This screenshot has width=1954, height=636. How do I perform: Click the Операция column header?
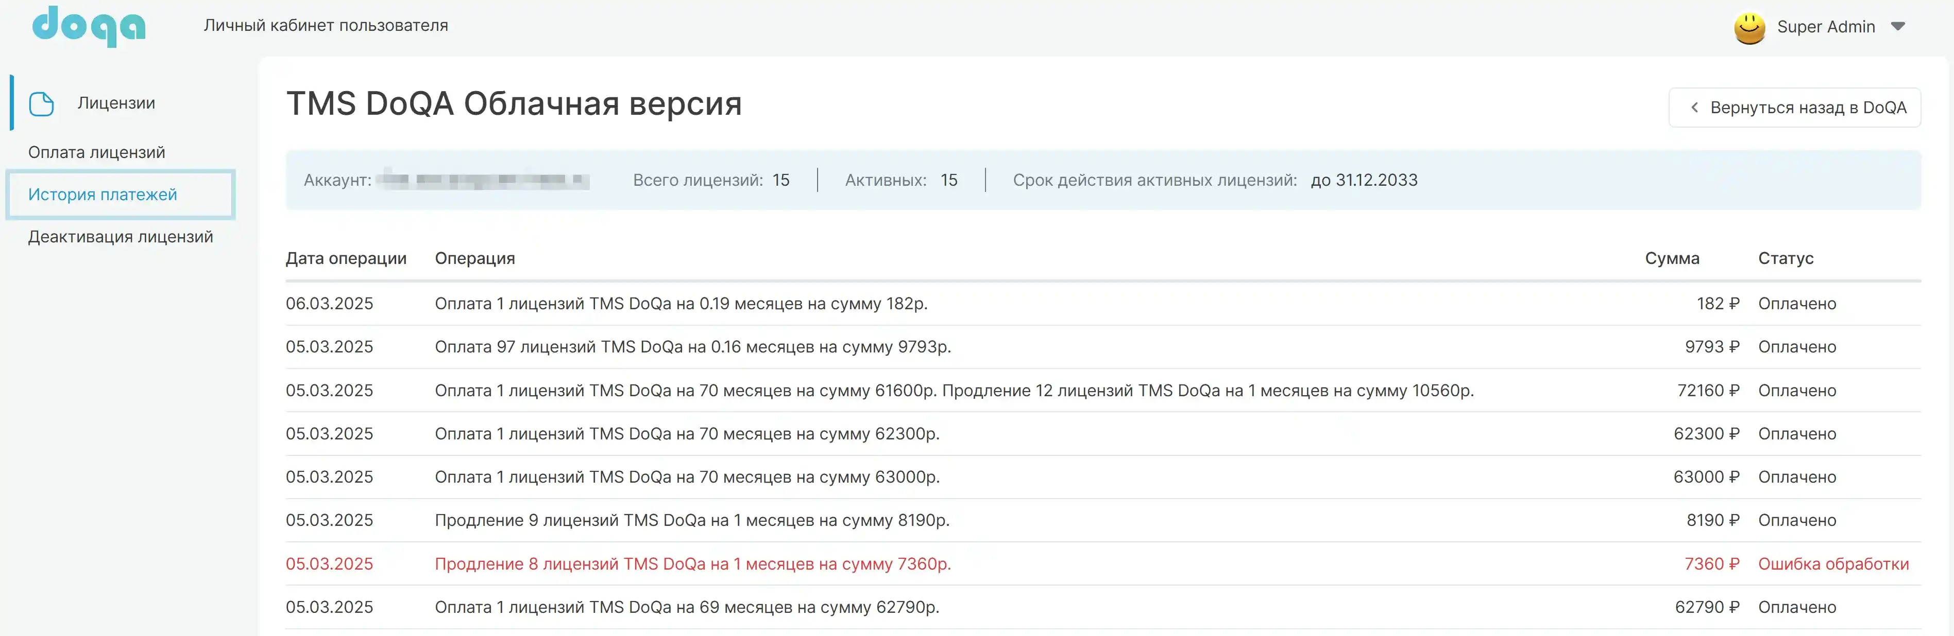tap(475, 258)
